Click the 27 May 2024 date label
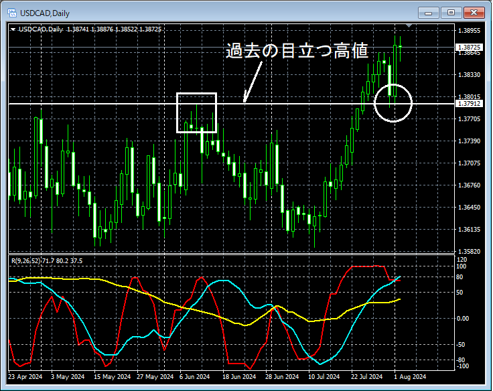Viewport: 493px width, 391px height. tap(155, 376)
